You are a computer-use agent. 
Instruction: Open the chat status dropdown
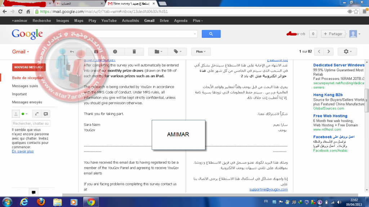(25, 114)
